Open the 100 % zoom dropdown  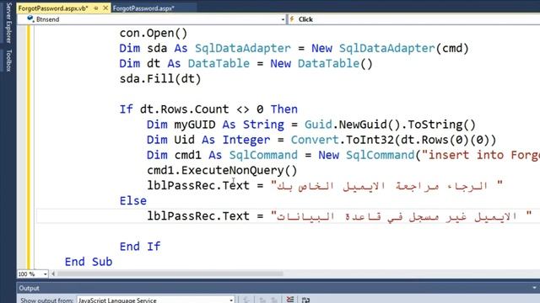pyautogui.click(x=45, y=274)
